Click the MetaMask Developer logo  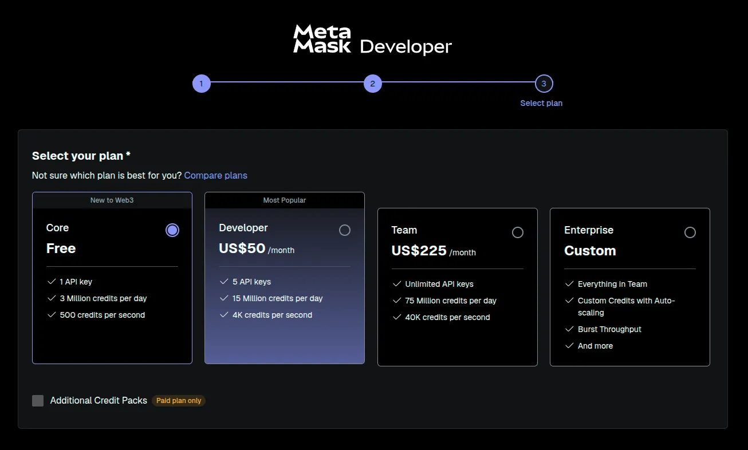[372, 40]
